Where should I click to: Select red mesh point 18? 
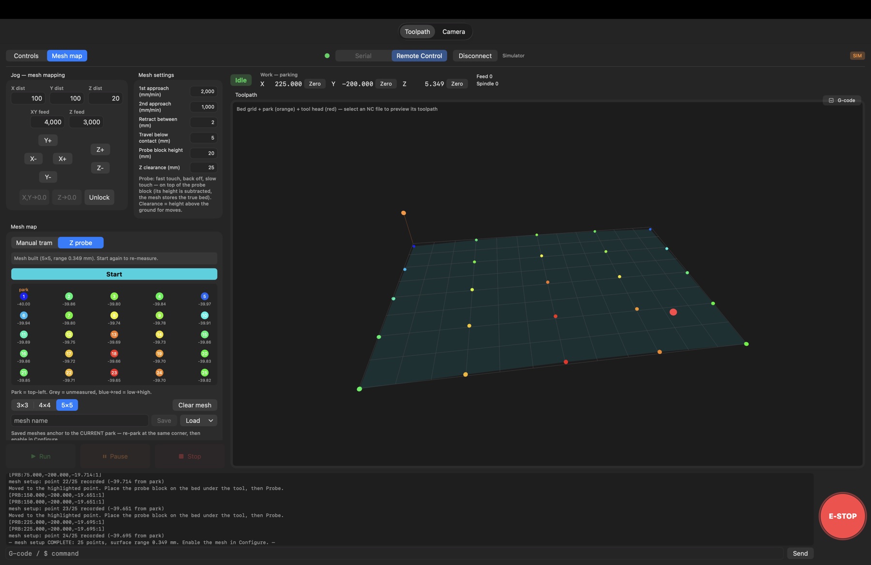(114, 353)
